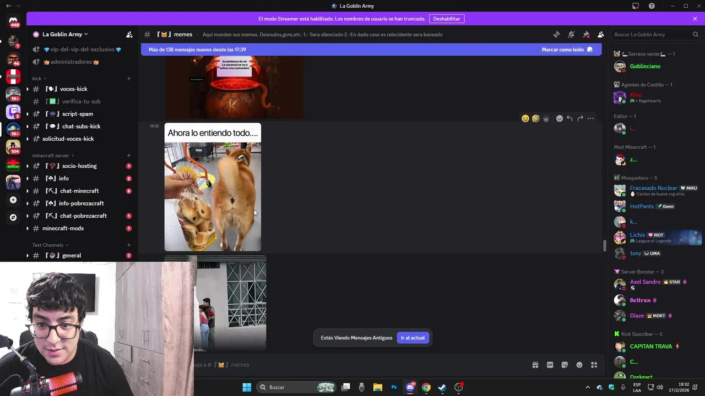
Task: Open solicitud-voces-kick channel
Action: pyautogui.click(x=82, y=139)
